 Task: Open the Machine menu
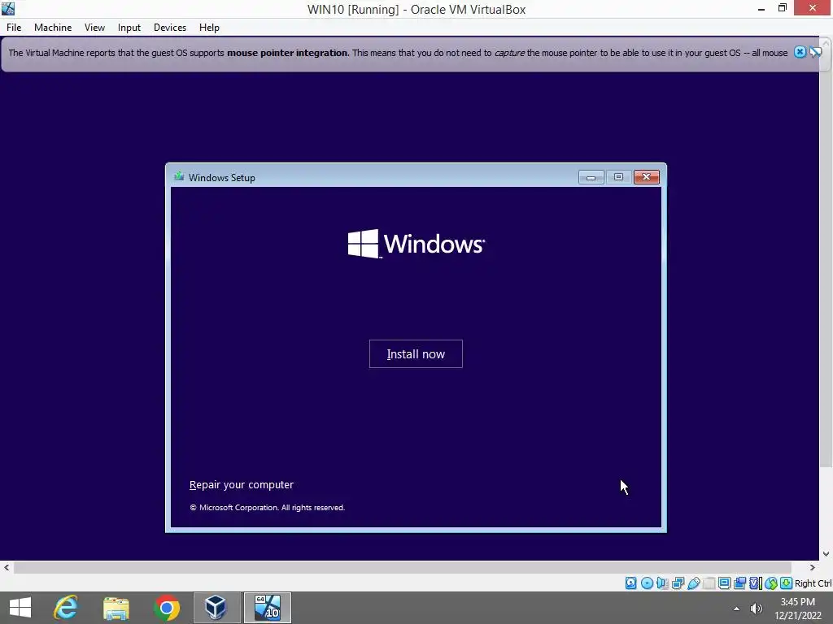53,28
